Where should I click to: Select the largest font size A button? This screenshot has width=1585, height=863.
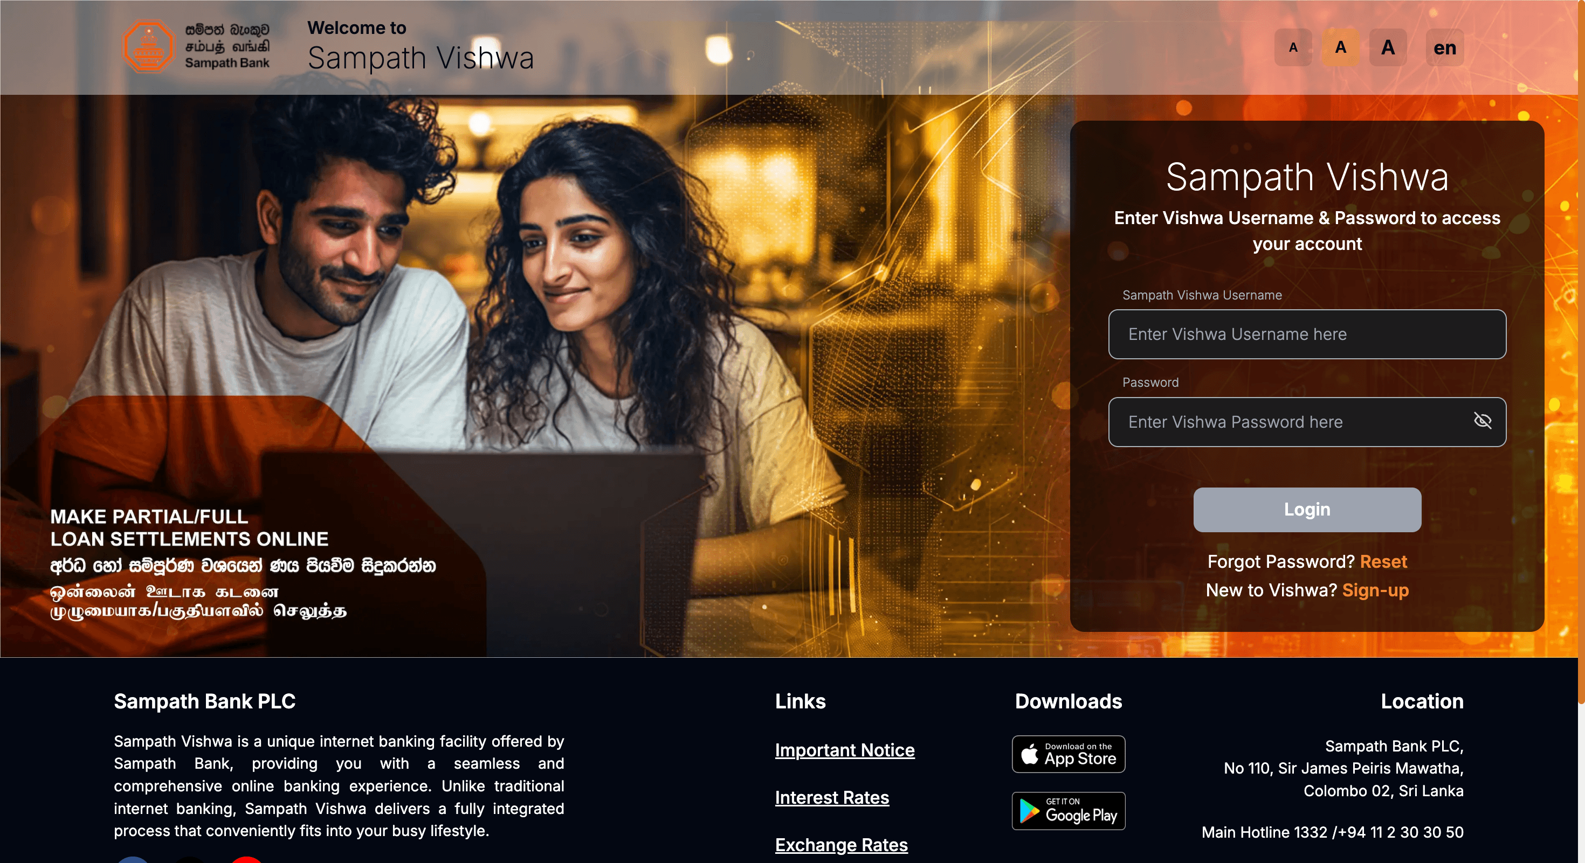tap(1388, 47)
